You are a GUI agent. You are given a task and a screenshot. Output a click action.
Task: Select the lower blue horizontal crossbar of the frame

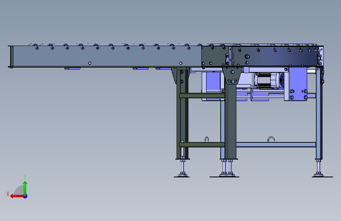[276, 145]
